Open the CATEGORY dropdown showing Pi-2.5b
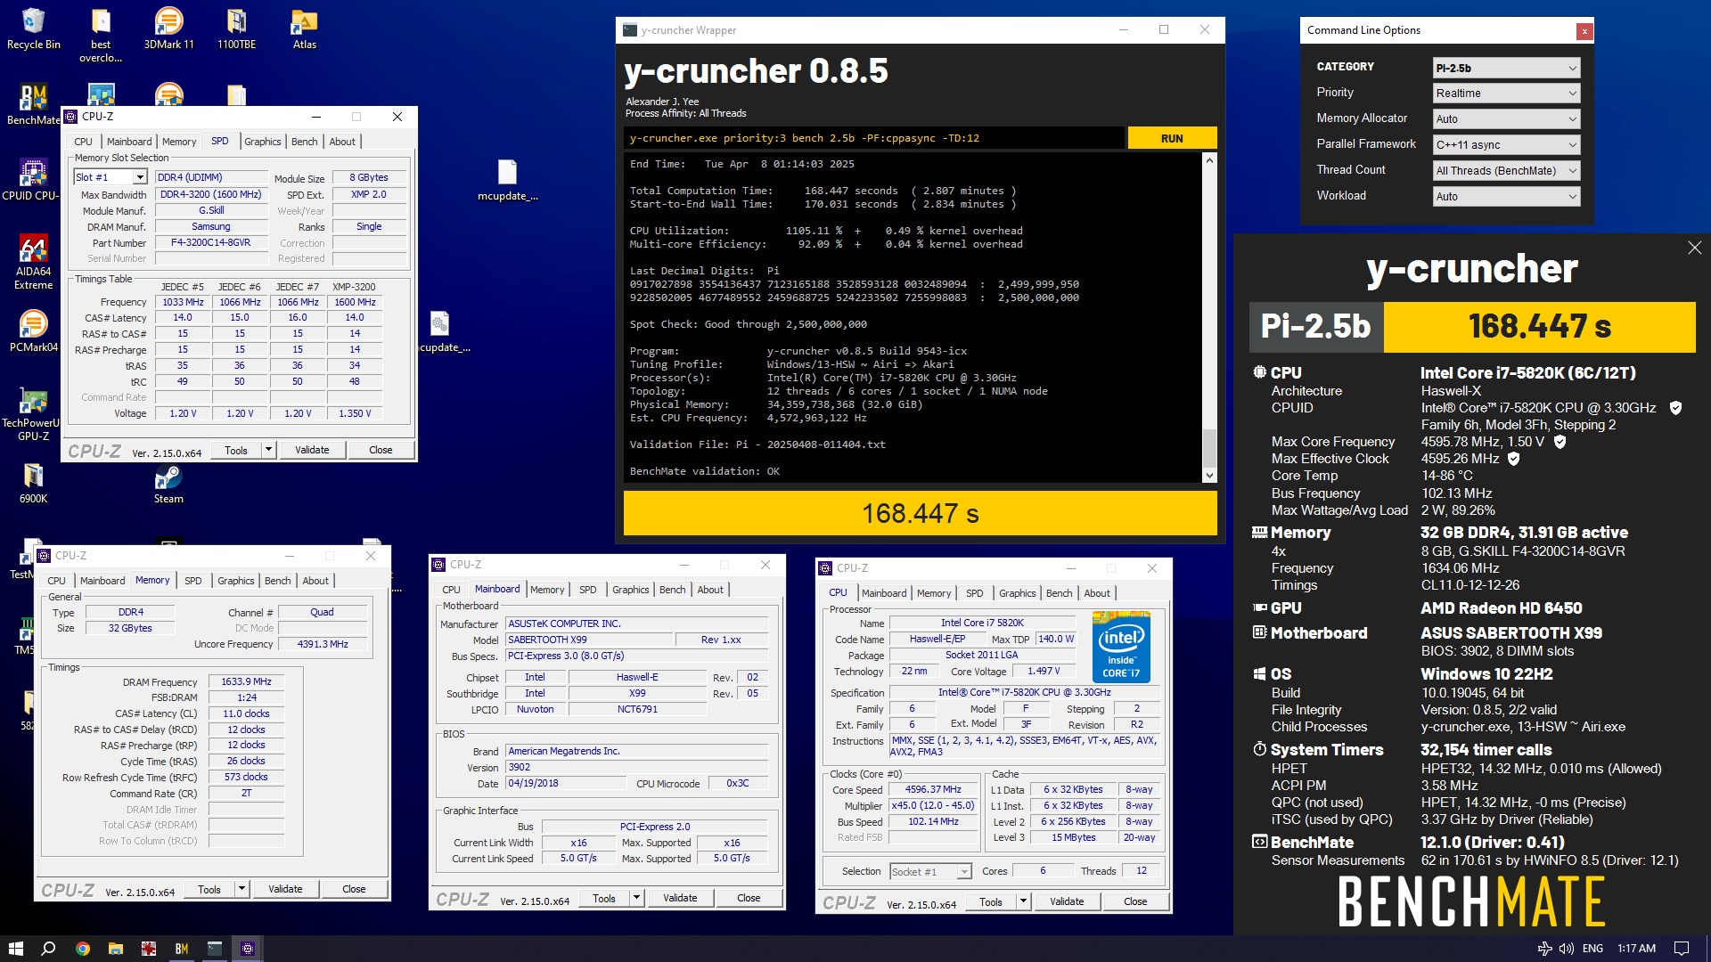The image size is (1711, 962). (1506, 68)
